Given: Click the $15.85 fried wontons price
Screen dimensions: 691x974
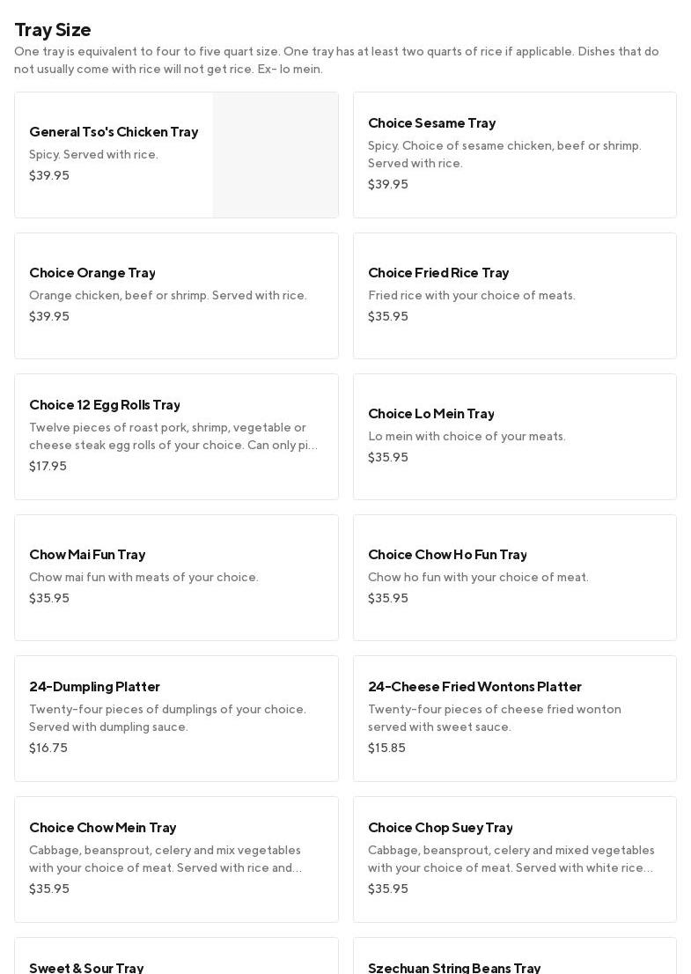Looking at the screenshot, I should tap(386, 749).
